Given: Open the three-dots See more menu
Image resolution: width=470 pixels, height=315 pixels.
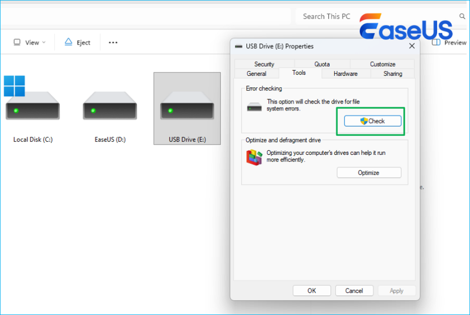Looking at the screenshot, I should pyautogui.click(x=113, y=42).
